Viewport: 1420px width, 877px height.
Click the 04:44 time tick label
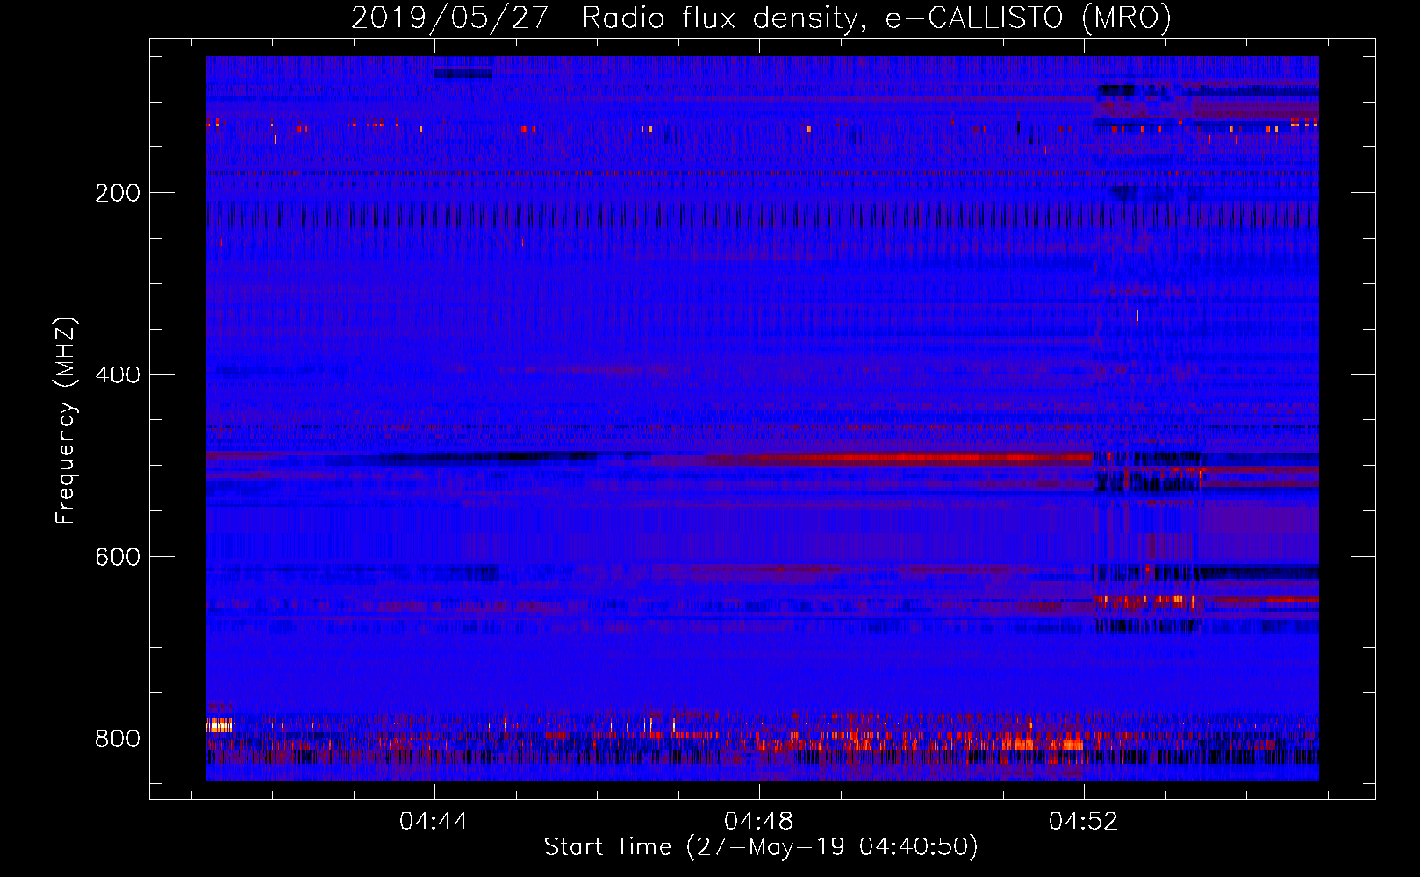pos(434,822)
